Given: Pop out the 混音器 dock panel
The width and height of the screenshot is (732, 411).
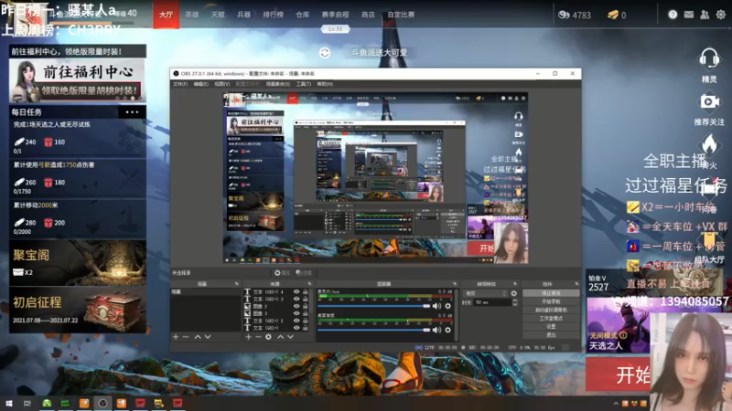Looking at the screenshot, I should click(x=455, y=284).
